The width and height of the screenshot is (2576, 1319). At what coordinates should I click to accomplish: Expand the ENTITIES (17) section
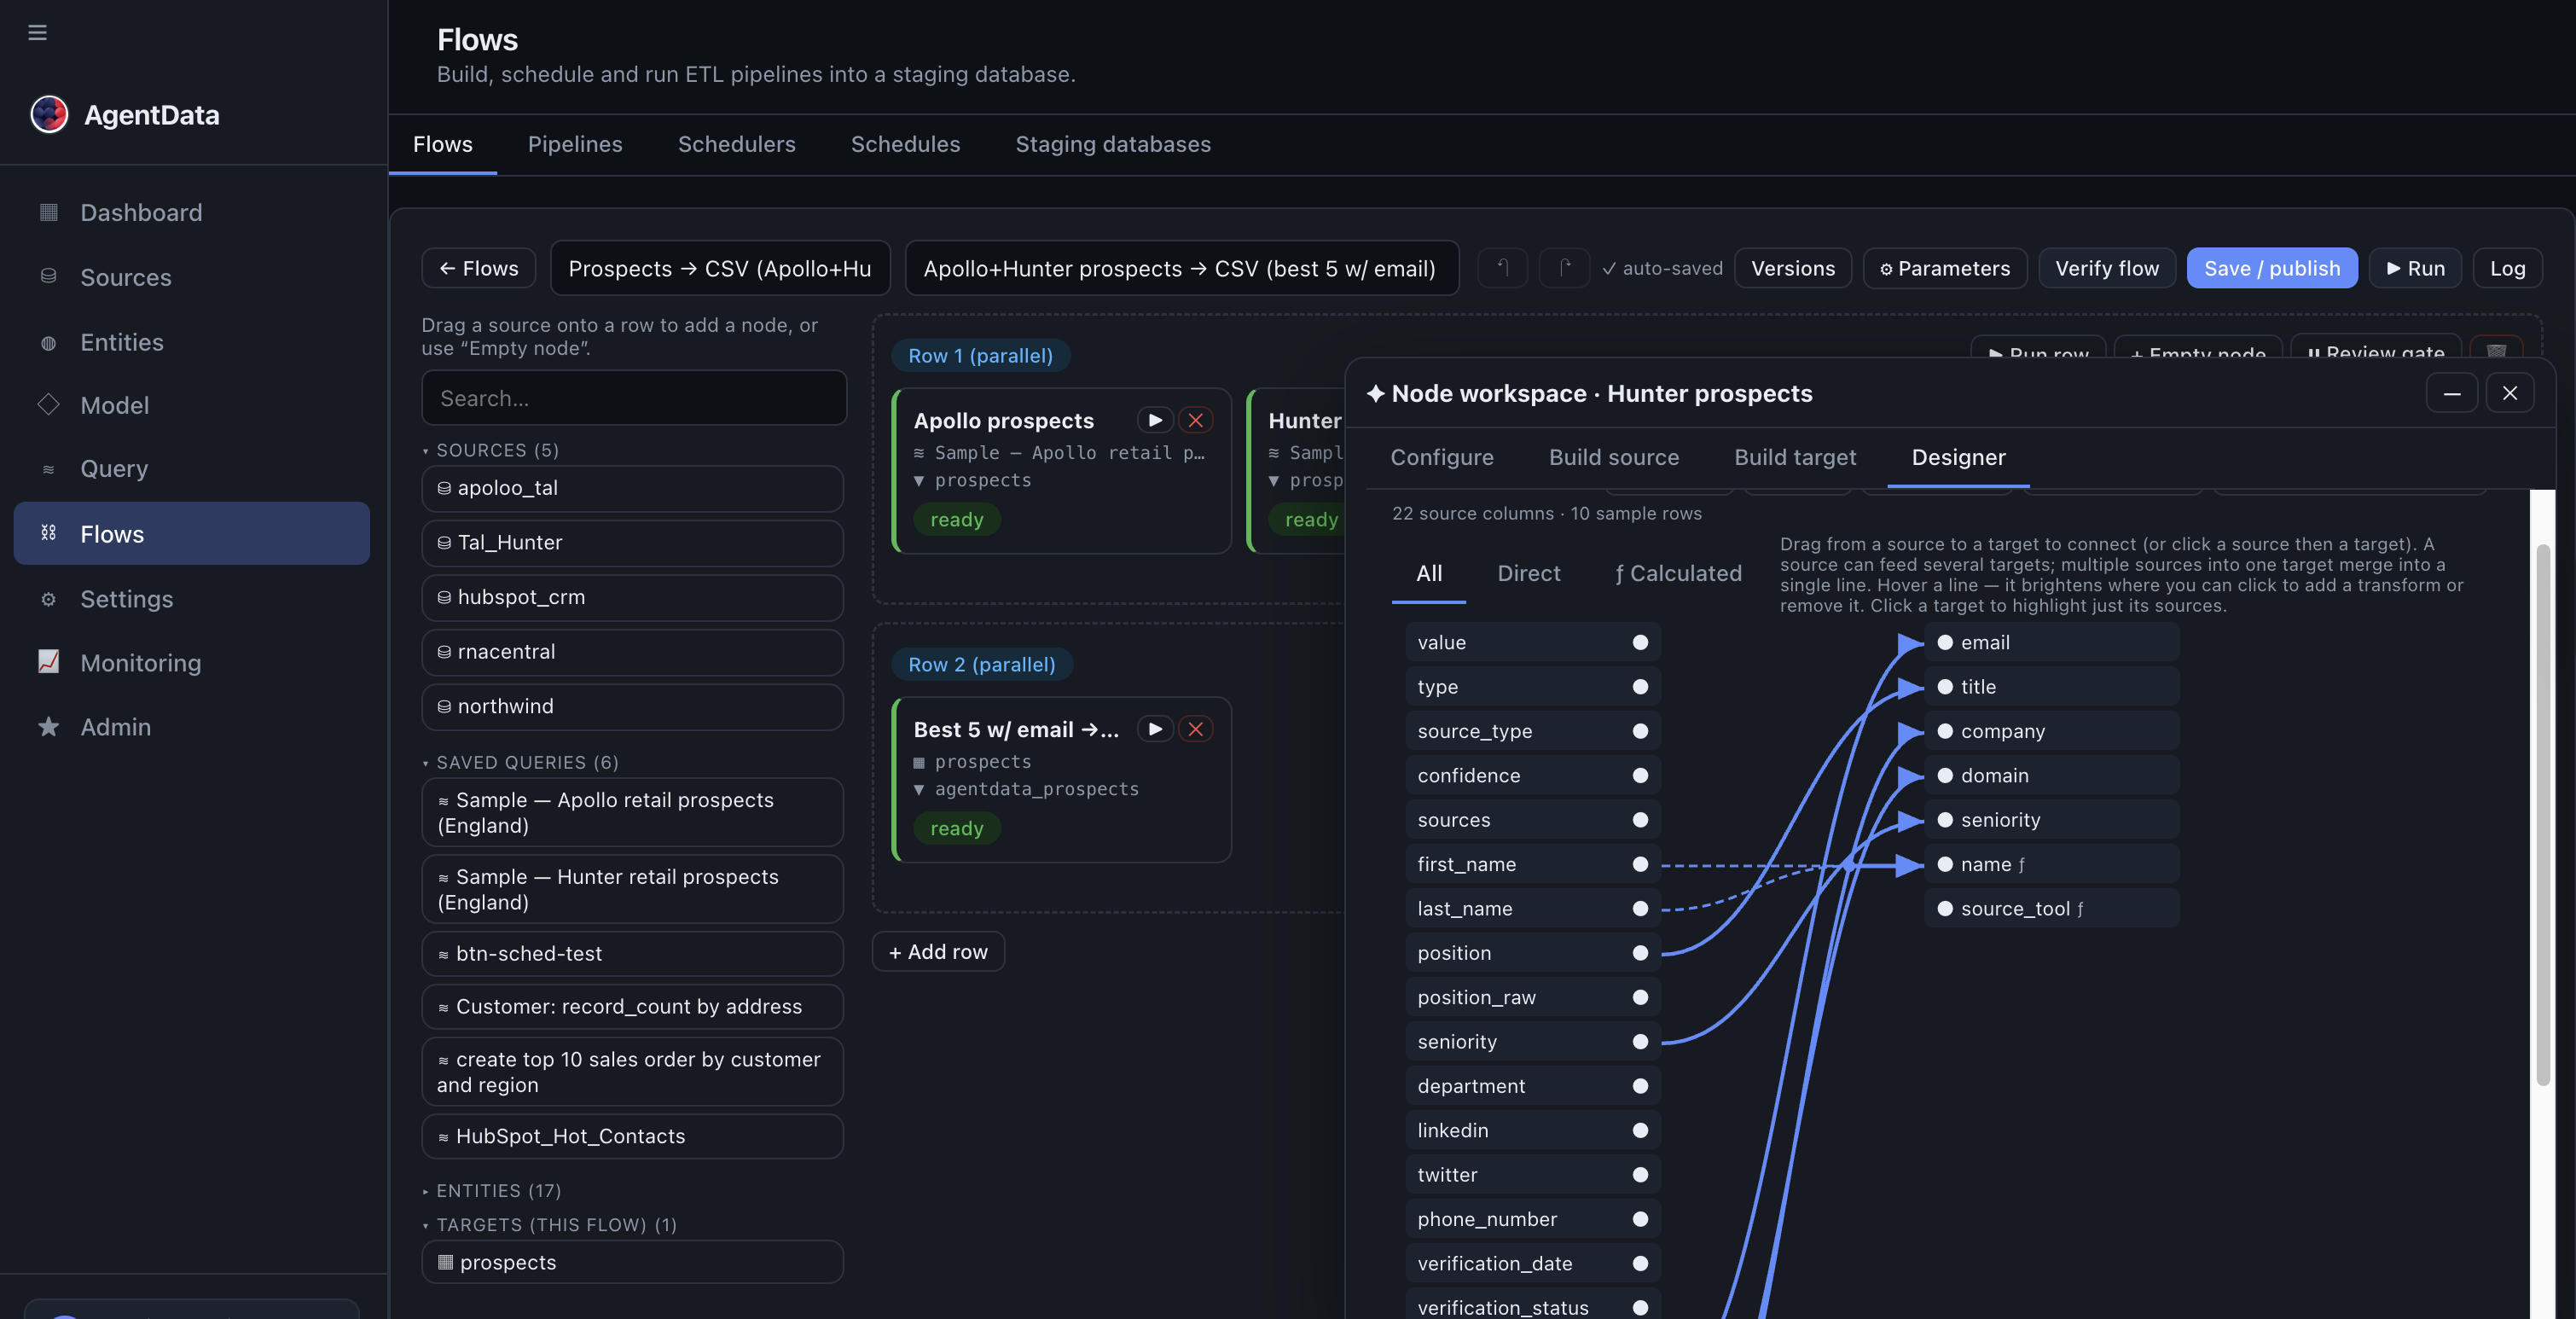point(491,1190)
